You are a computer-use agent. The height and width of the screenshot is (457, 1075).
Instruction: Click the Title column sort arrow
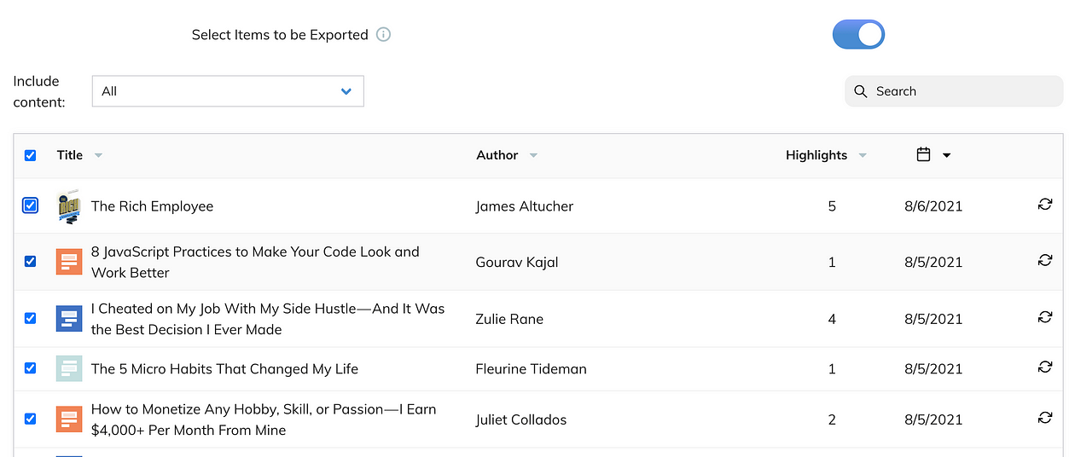[98, 155]
